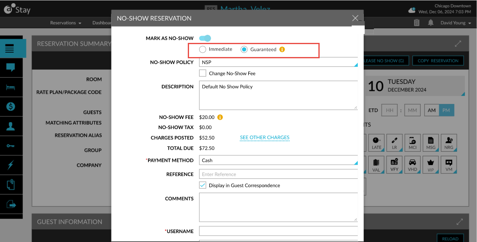
Task: Click the Reference input field
Action: click(x=278, y=174)
